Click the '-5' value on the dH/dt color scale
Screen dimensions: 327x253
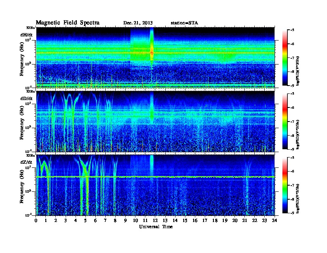292,30
